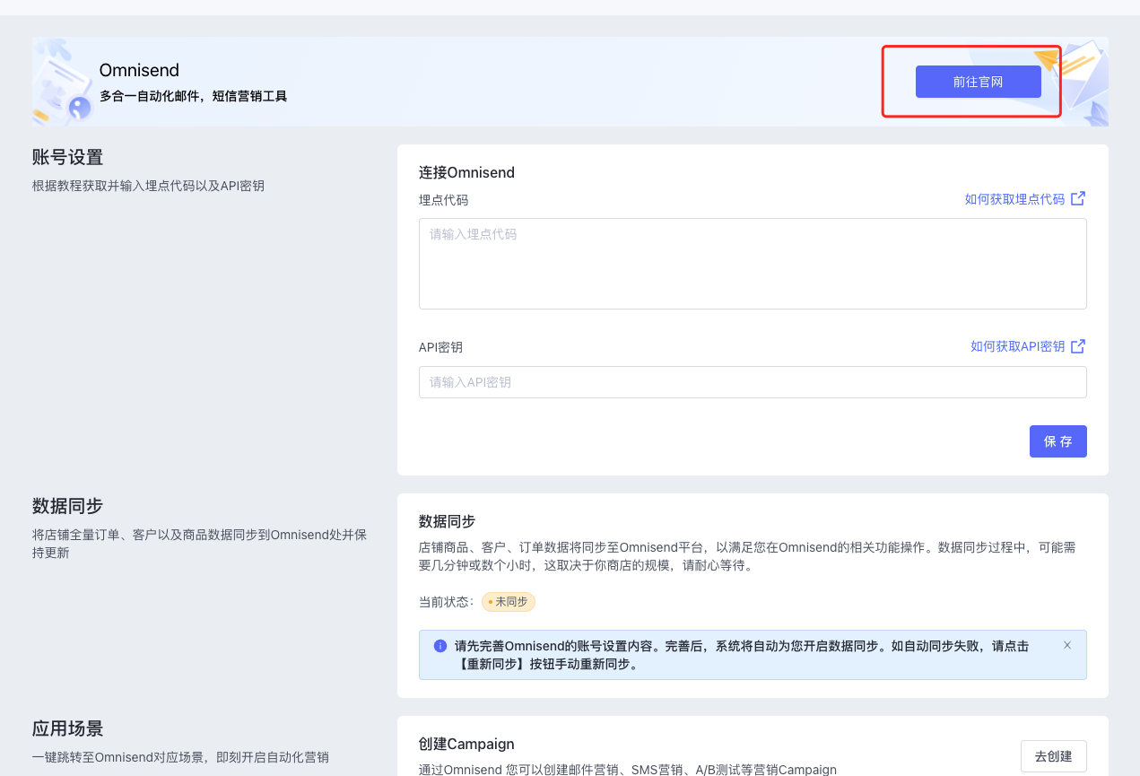Screen dimensions: 1140x776
Task: Open the 如何获取API密钥 help link
Action: pos(1017,346)
